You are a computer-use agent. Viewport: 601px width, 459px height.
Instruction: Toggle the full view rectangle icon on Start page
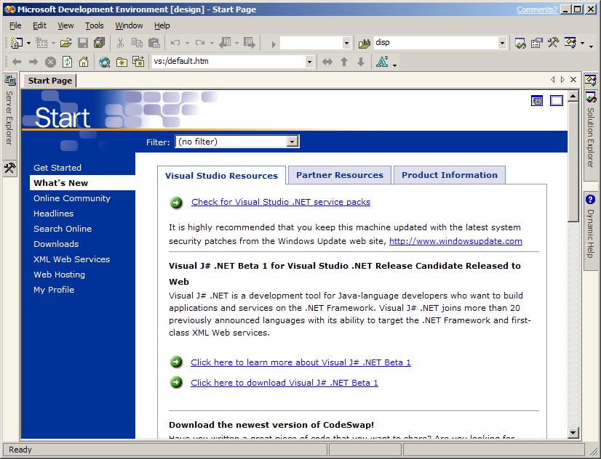click(x=556, y=101)
